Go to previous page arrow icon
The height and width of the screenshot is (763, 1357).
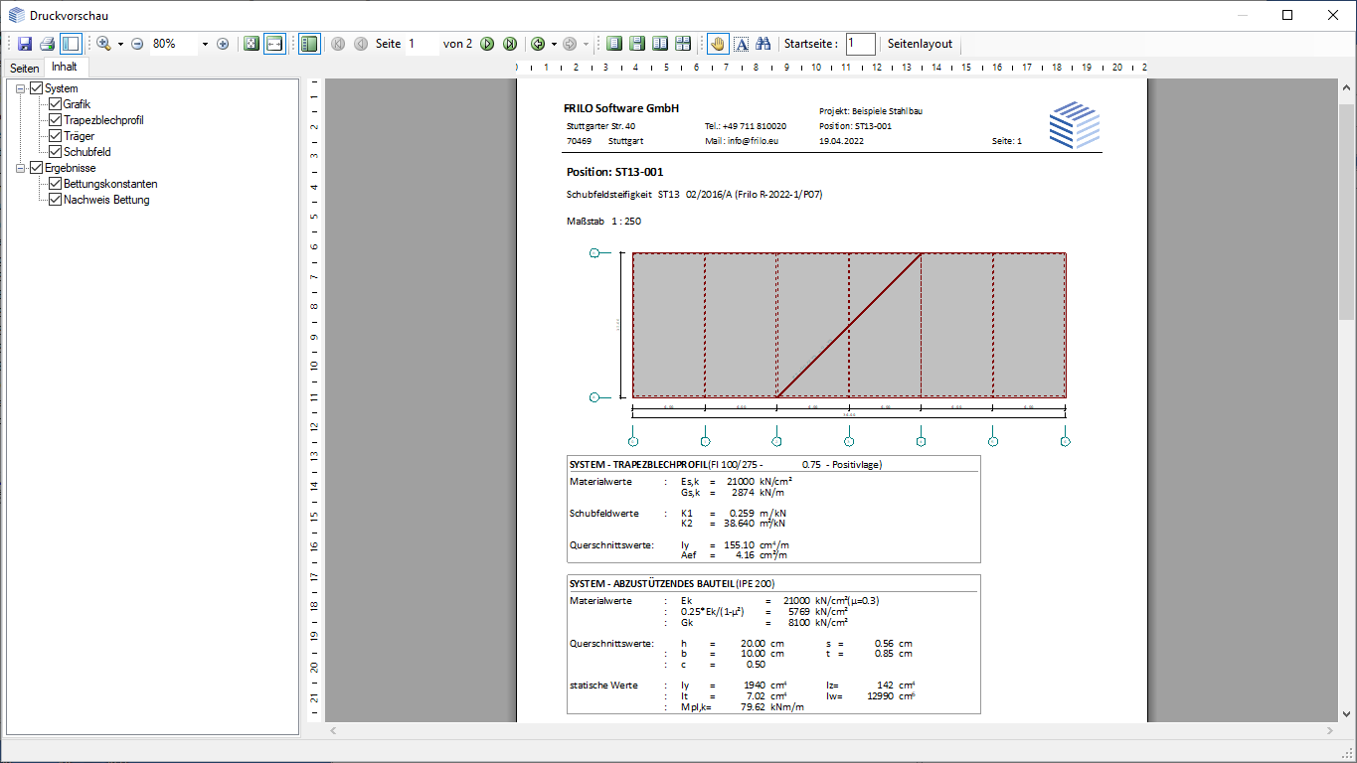pyautogui.click(x=361, y=44)
